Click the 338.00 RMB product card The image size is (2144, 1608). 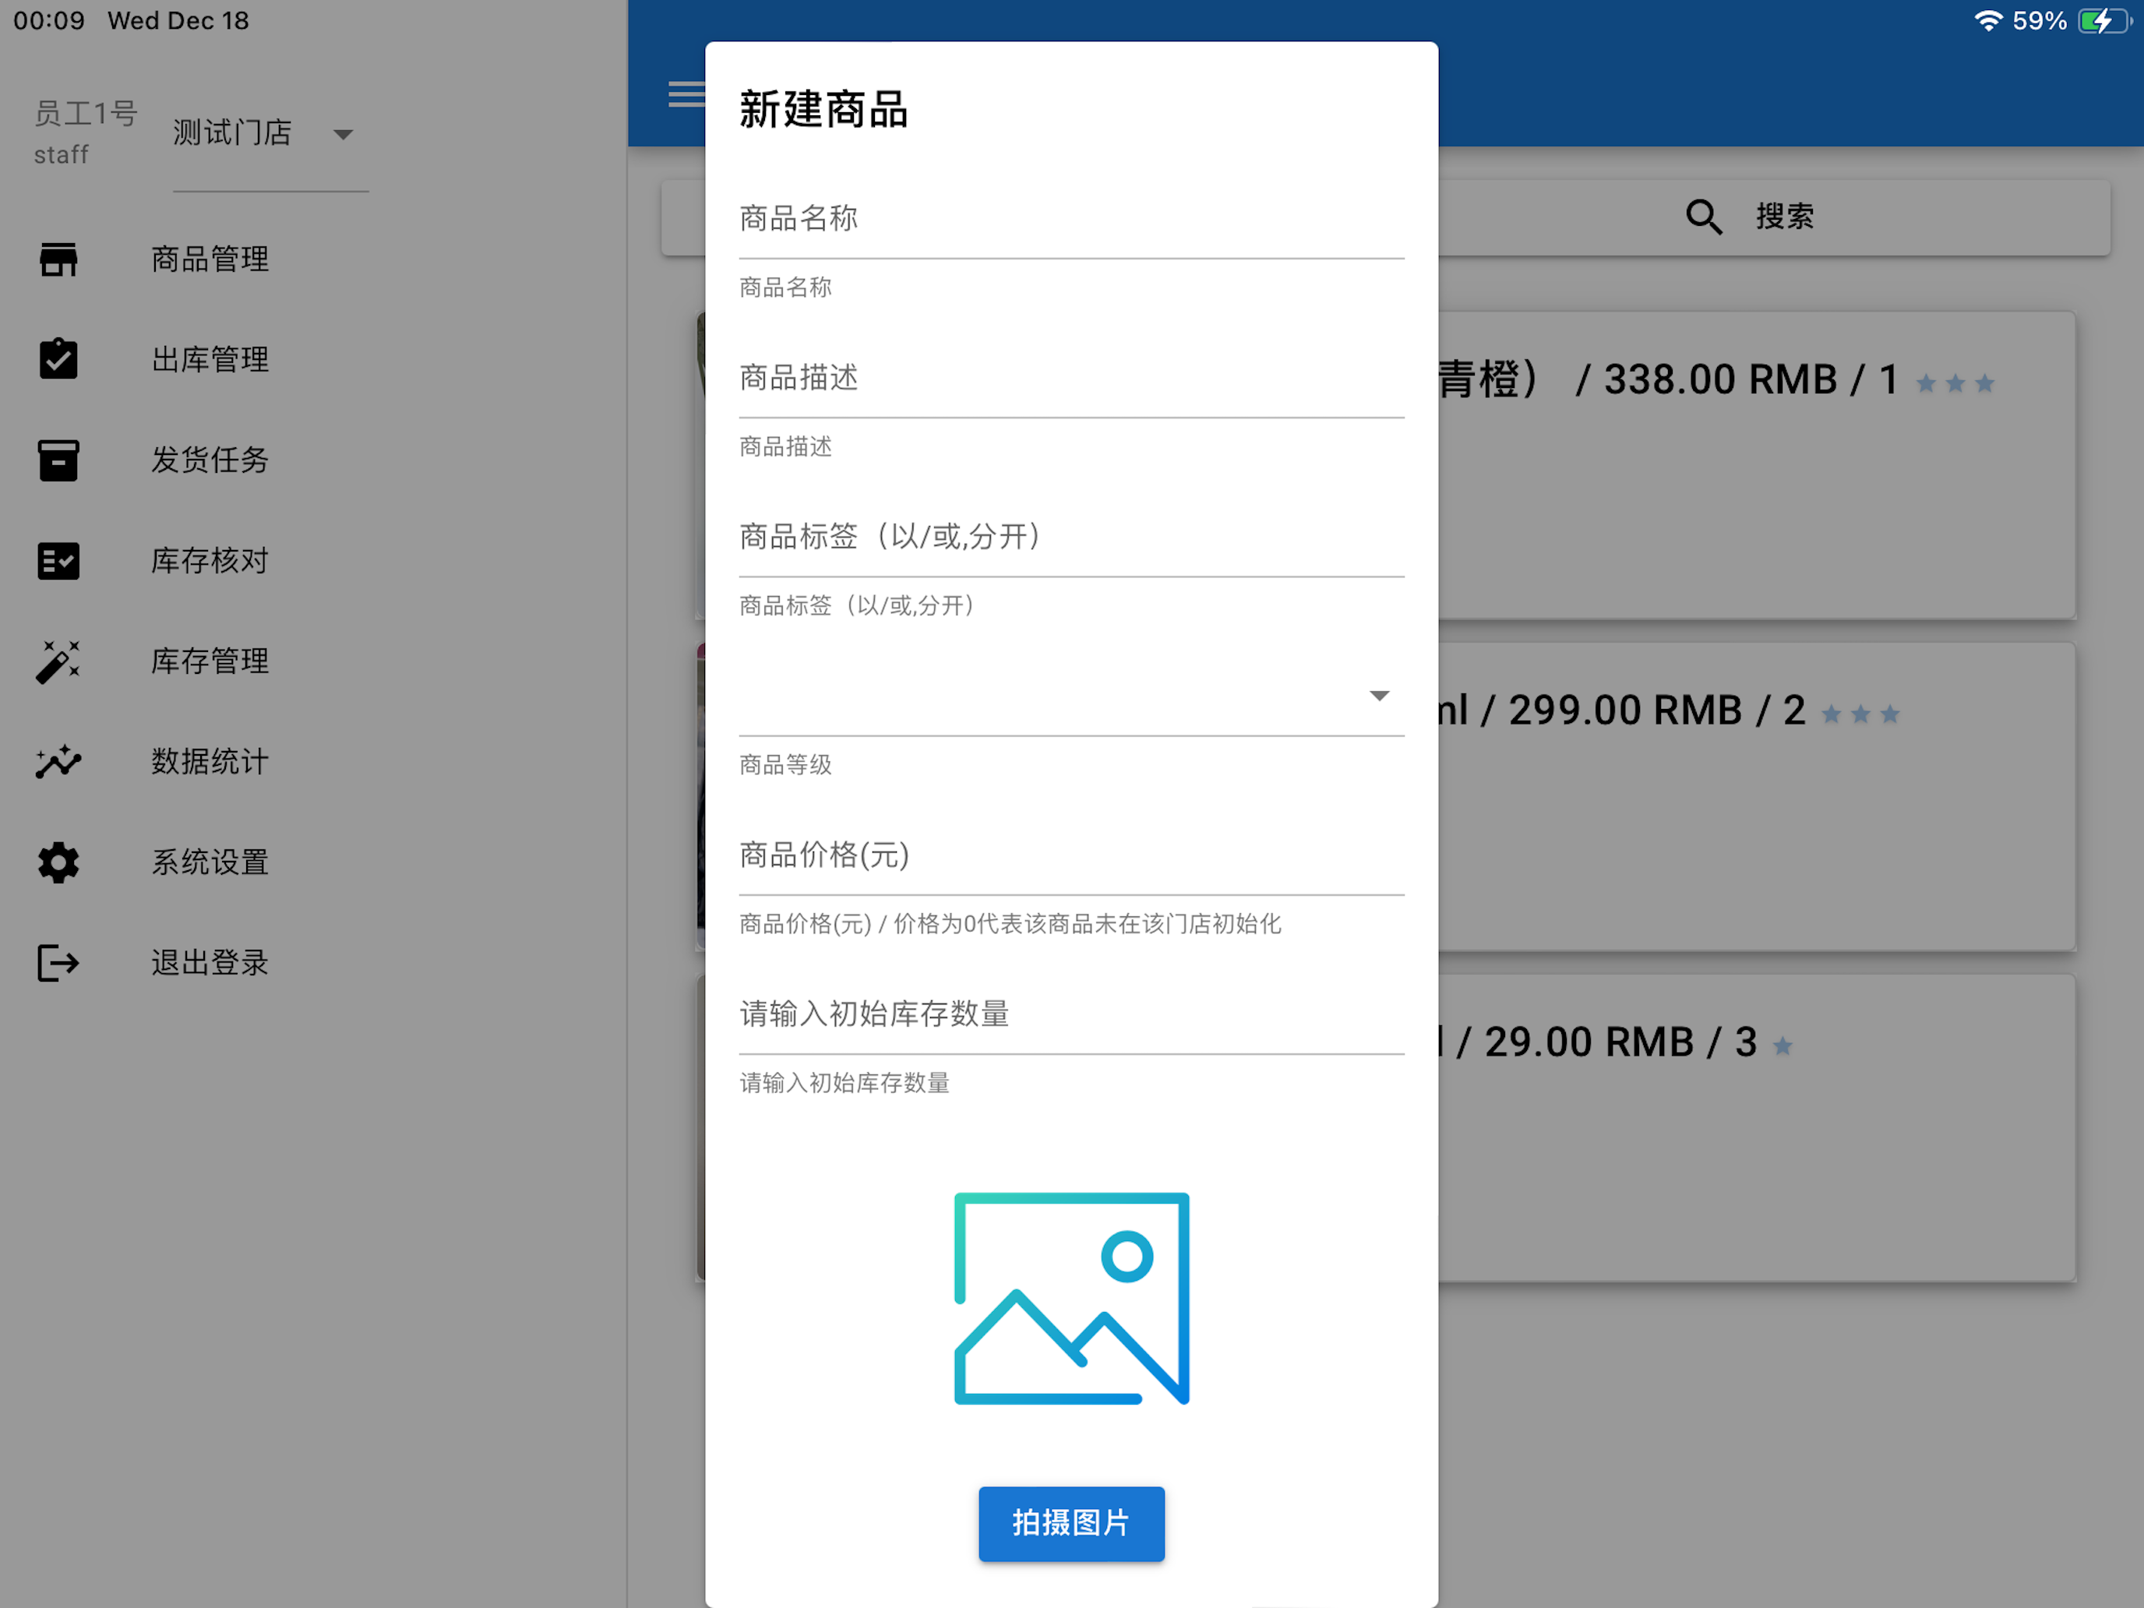pos(1756,465)
